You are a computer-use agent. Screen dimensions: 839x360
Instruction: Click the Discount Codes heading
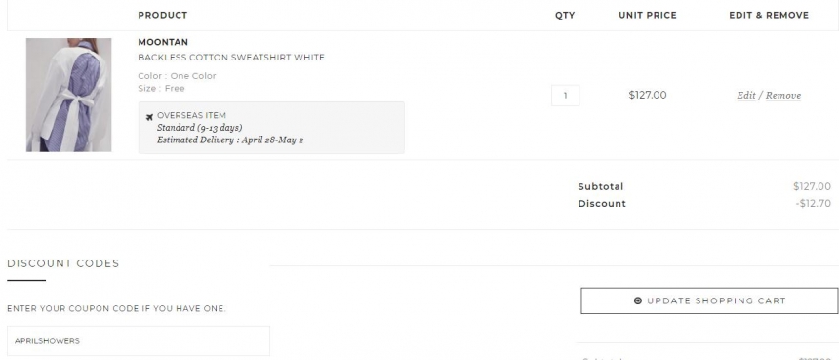point(63,263)
